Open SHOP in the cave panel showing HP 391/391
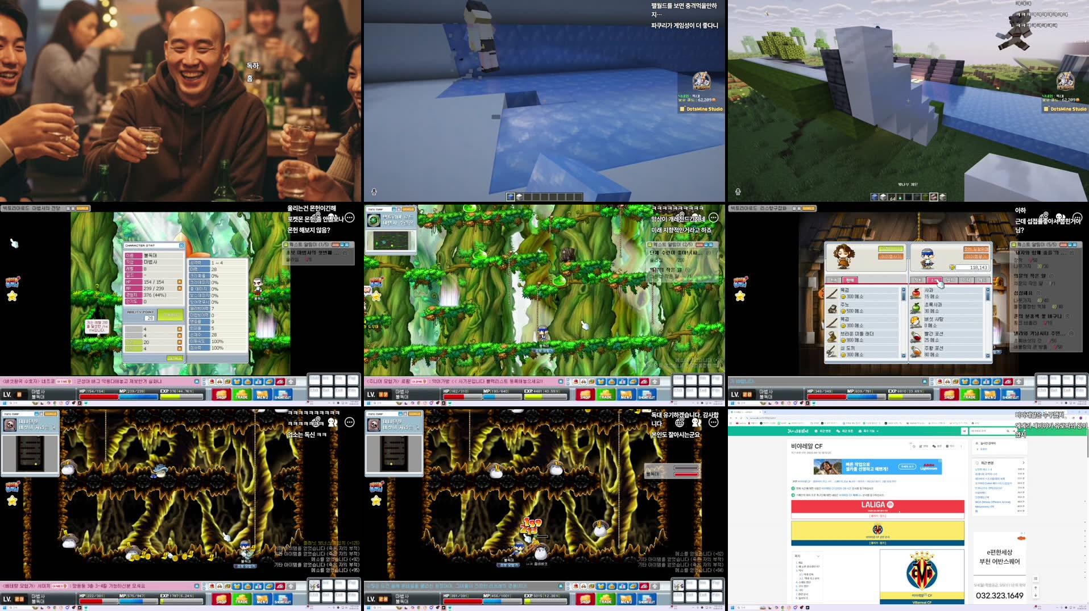This screenshot has height=611, width=1089. coord(585,599)
